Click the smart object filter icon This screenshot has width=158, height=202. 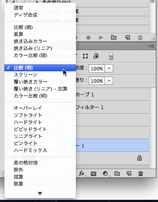coord(96,56)
